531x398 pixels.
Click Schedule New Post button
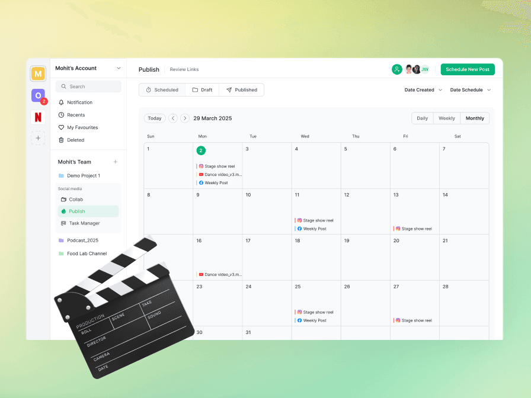pyautogui.click(x=468, y=69)
